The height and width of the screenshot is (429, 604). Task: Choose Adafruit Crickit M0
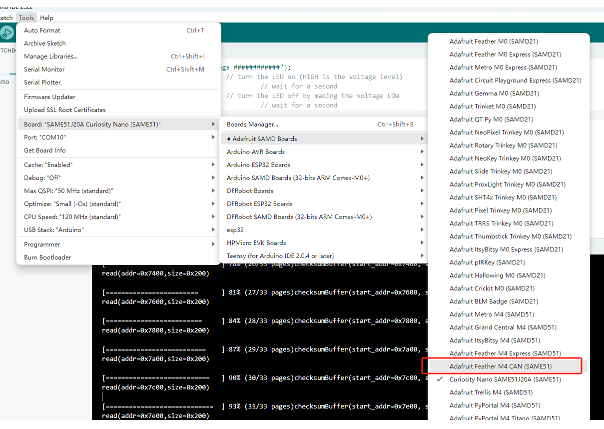(x=509, y=288)
